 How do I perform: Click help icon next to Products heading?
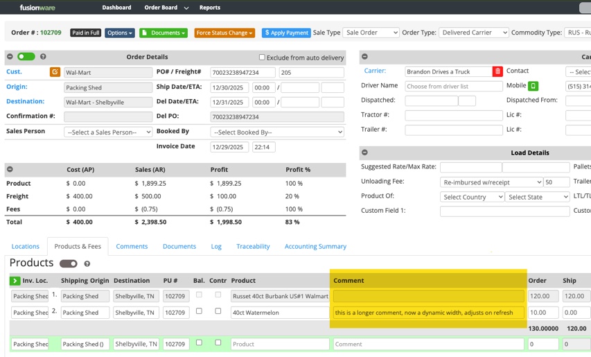pyautogui.click(x=87, y=263)
